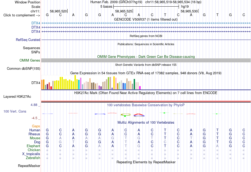
Task: Click the magenta last bar in GTEx chart
Action: pos(140,88)
